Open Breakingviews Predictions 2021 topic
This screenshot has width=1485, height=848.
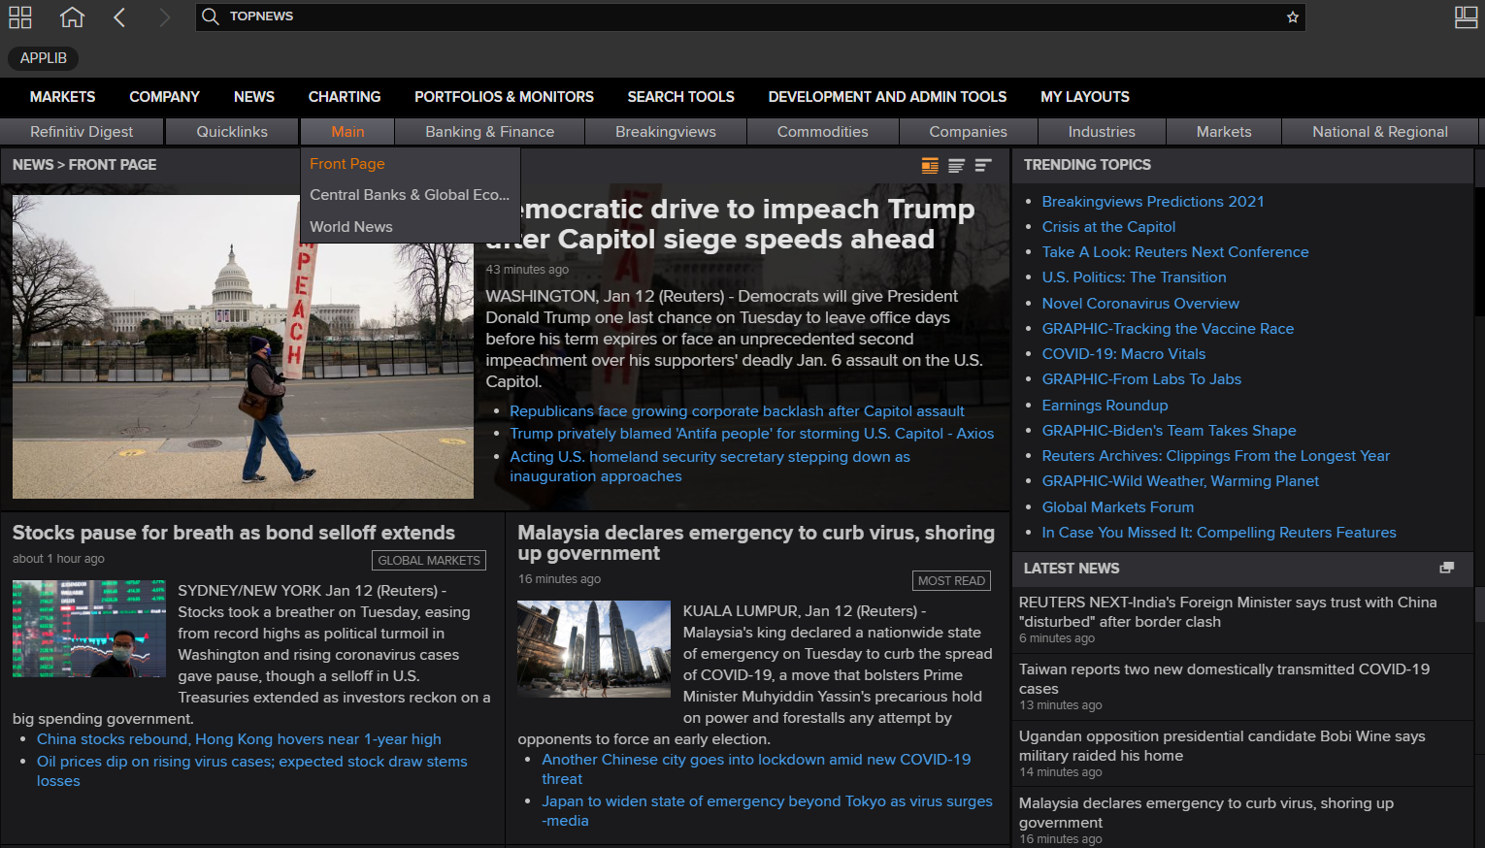tap(1153, 202)
